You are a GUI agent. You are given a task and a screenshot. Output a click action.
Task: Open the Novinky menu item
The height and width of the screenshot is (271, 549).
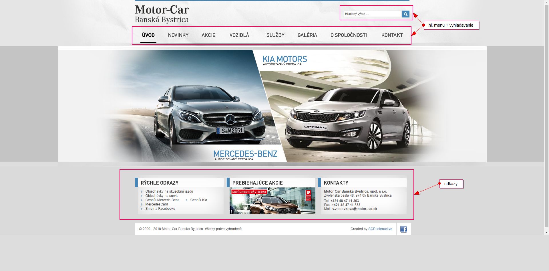178,35
